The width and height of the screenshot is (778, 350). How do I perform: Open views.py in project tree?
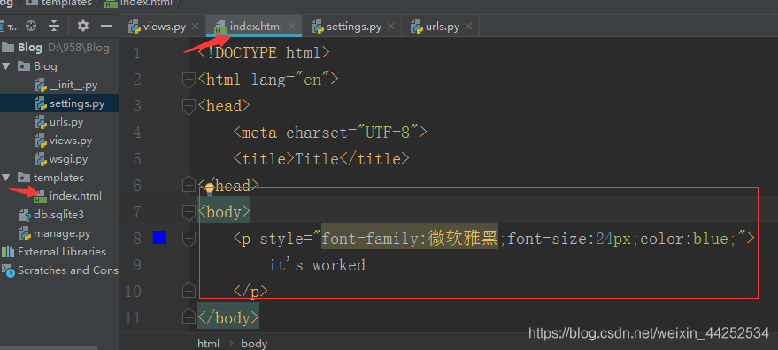63,141
